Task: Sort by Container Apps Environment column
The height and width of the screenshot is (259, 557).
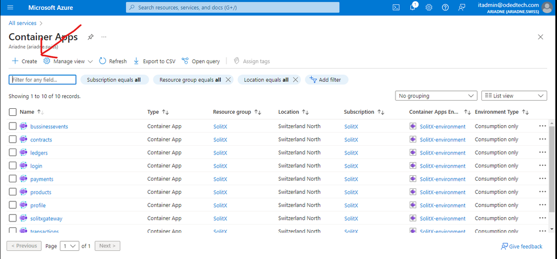Action: [x=440, y=112]
